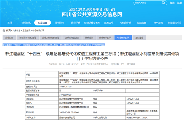The height and width of the screenshot is (129, 184).
Task: Click bid opening time 2023-10-18 09:00:00
Action: pyautogui.click(x=69, y=112)
